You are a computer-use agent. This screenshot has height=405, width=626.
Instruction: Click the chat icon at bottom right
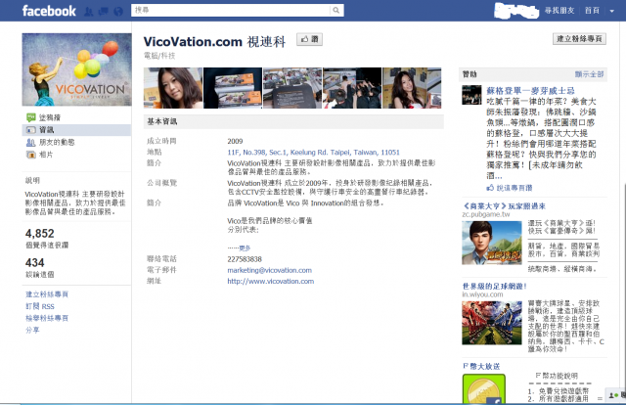tap(615, 396)
